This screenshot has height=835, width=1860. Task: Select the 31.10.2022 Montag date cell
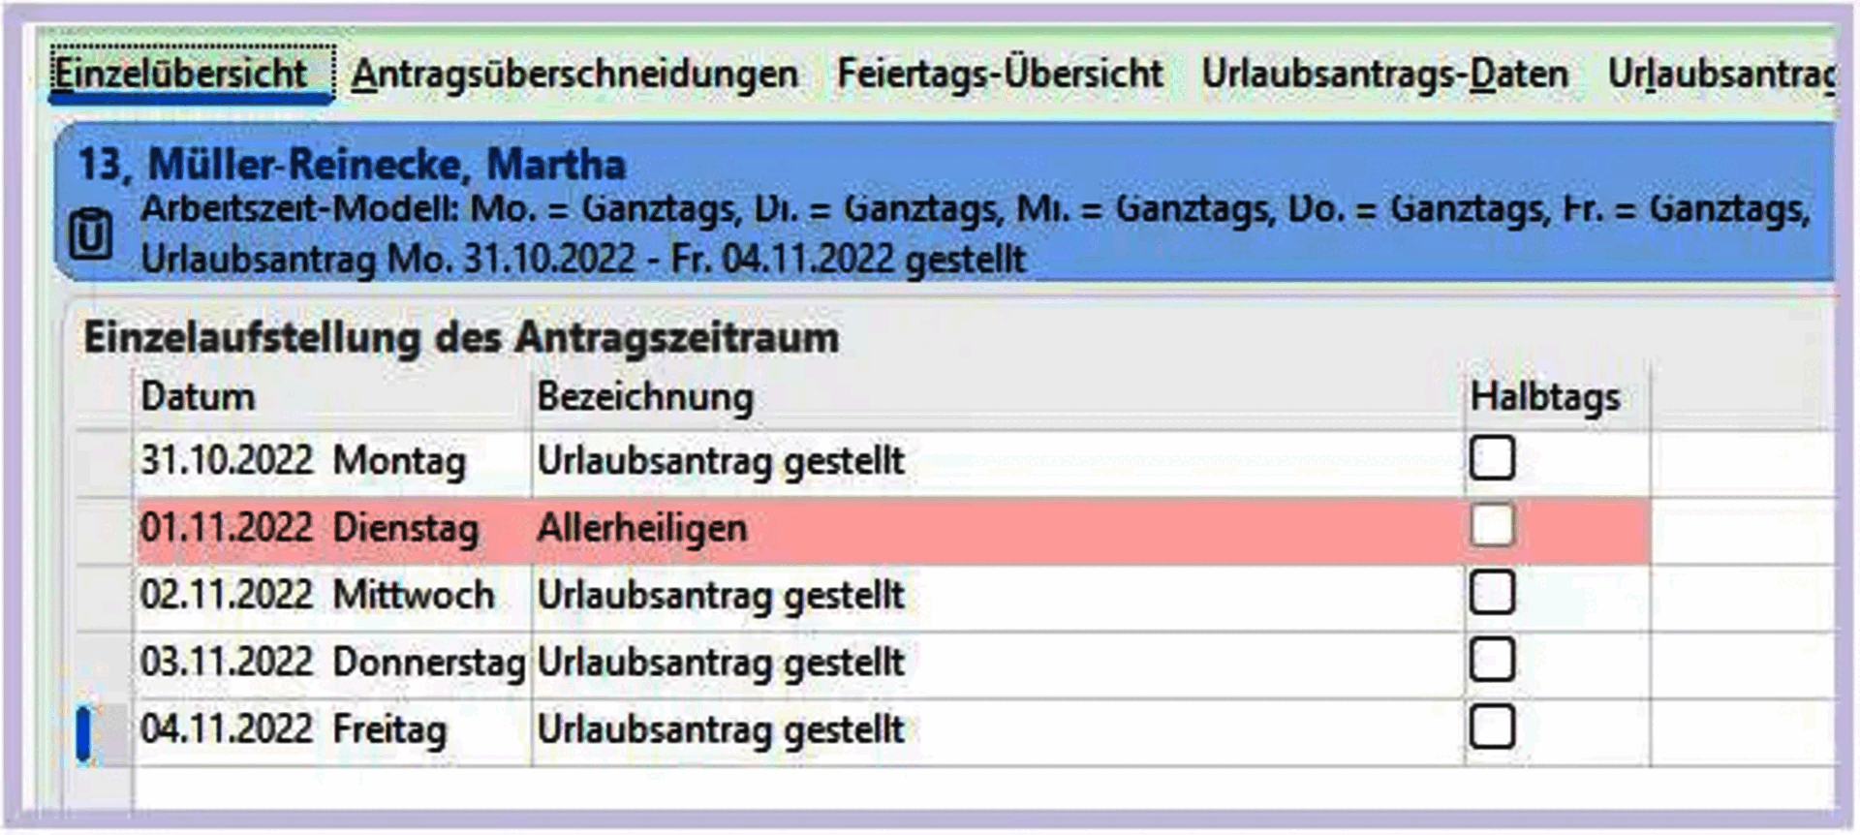coord(302,461)
